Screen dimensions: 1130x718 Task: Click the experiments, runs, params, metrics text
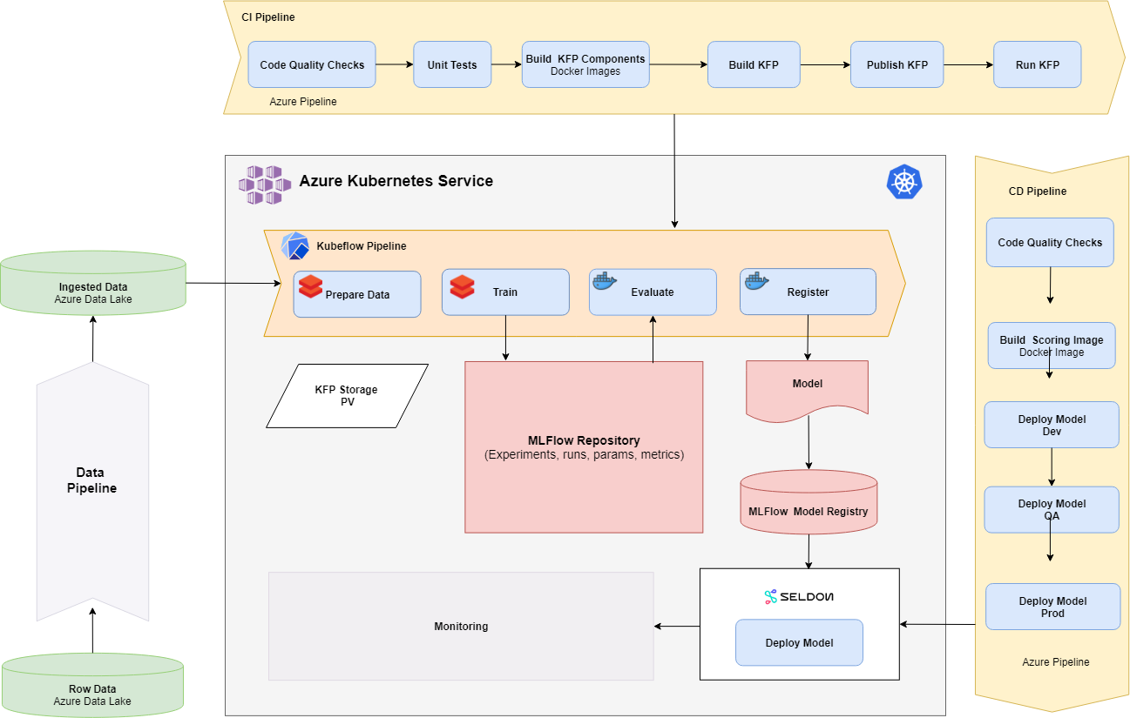coord(584,454)
